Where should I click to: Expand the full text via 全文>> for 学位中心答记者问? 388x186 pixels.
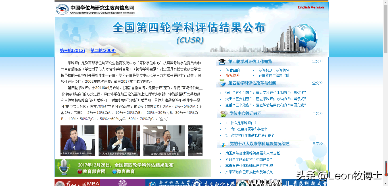pos(317,113)
